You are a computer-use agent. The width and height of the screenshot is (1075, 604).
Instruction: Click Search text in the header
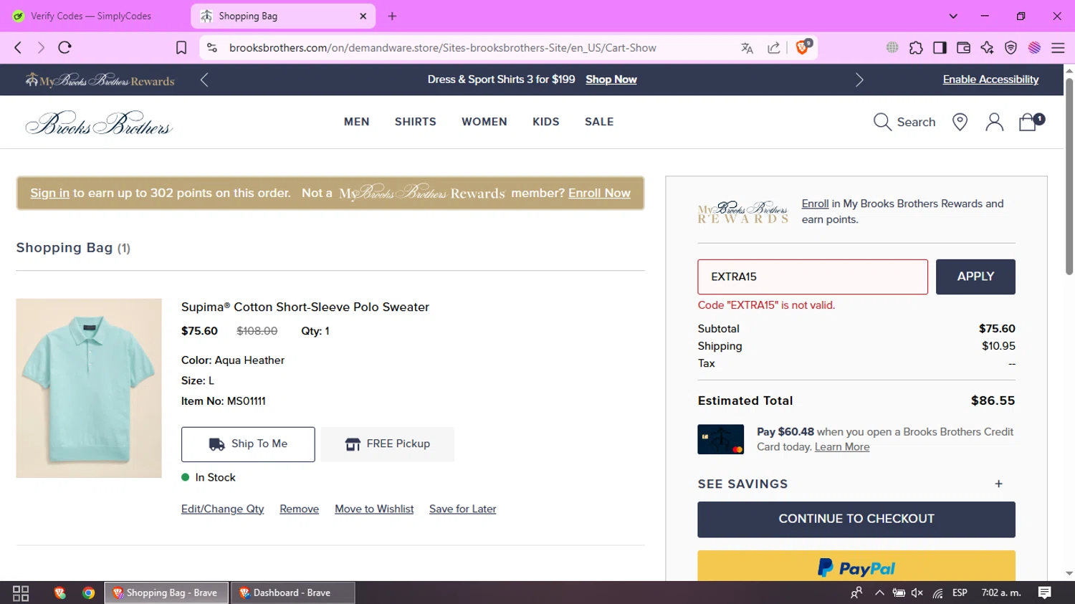[x=916, y=123]
